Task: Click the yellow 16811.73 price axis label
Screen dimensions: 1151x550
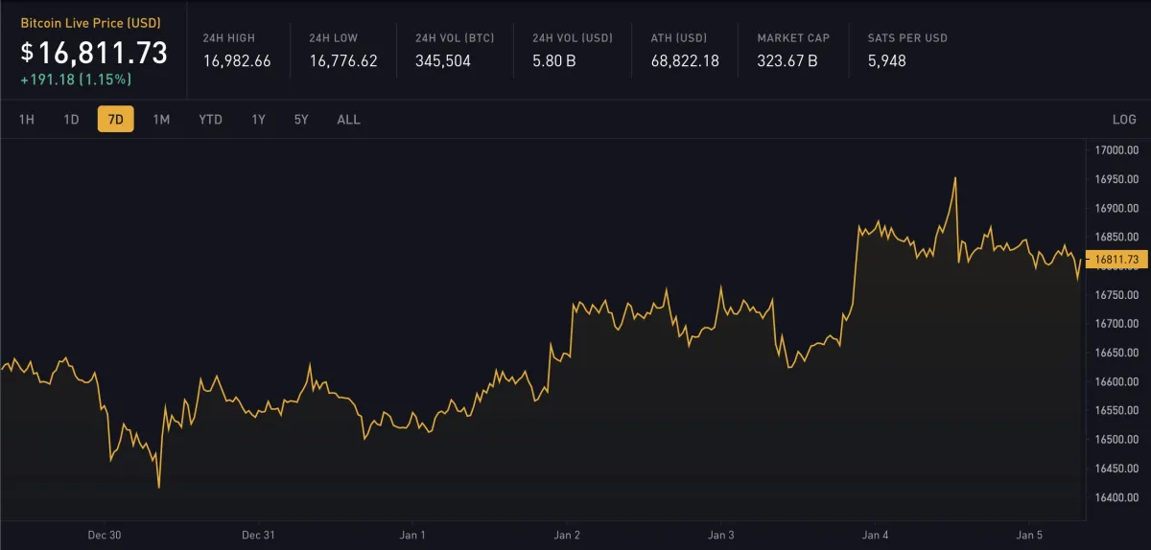Action: click(1117, 260)
